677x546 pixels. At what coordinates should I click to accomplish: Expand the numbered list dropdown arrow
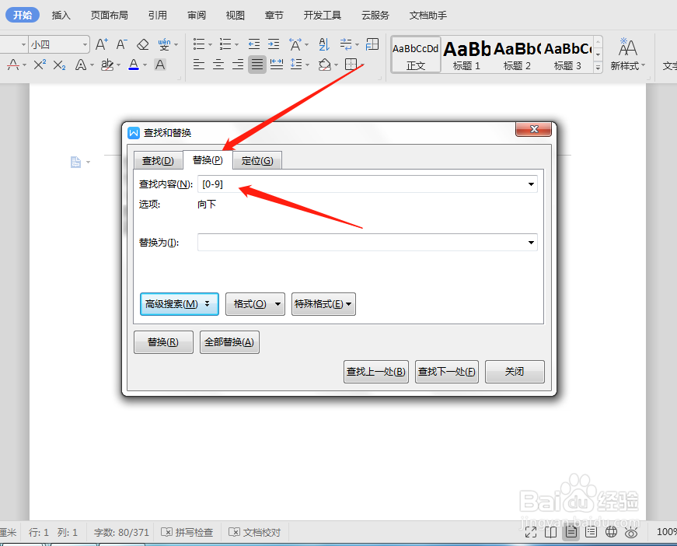coord(236,44)
